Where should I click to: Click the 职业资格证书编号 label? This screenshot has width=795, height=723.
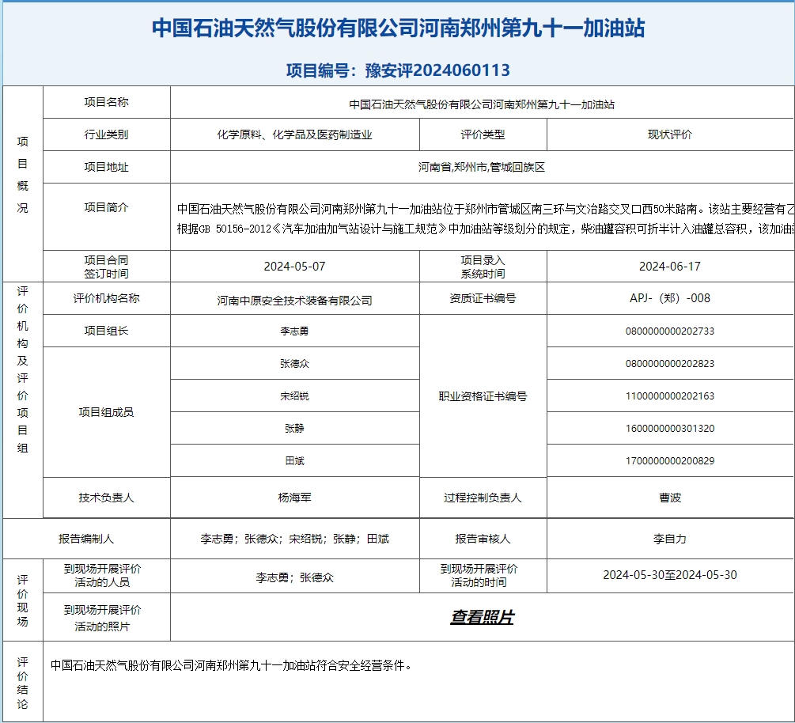(x=483, y=396)
